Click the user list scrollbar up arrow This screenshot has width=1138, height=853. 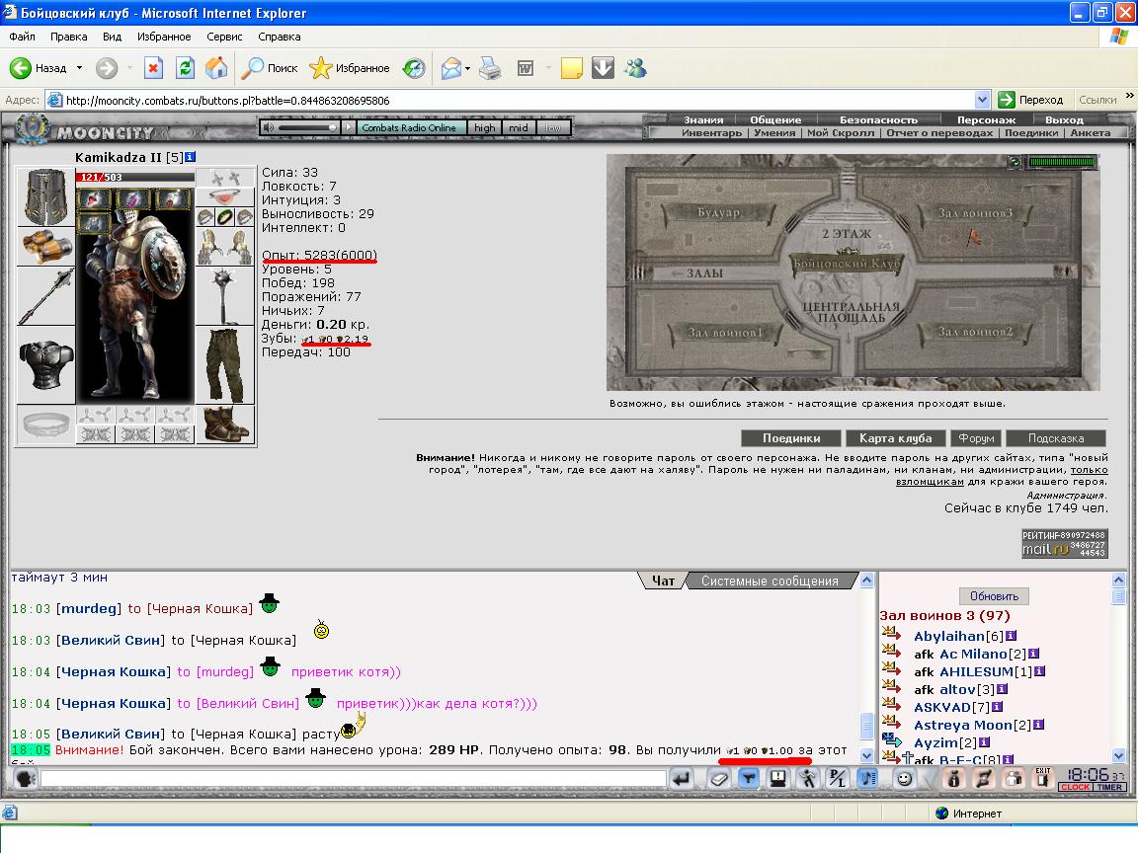click(x=1118, y=580)
